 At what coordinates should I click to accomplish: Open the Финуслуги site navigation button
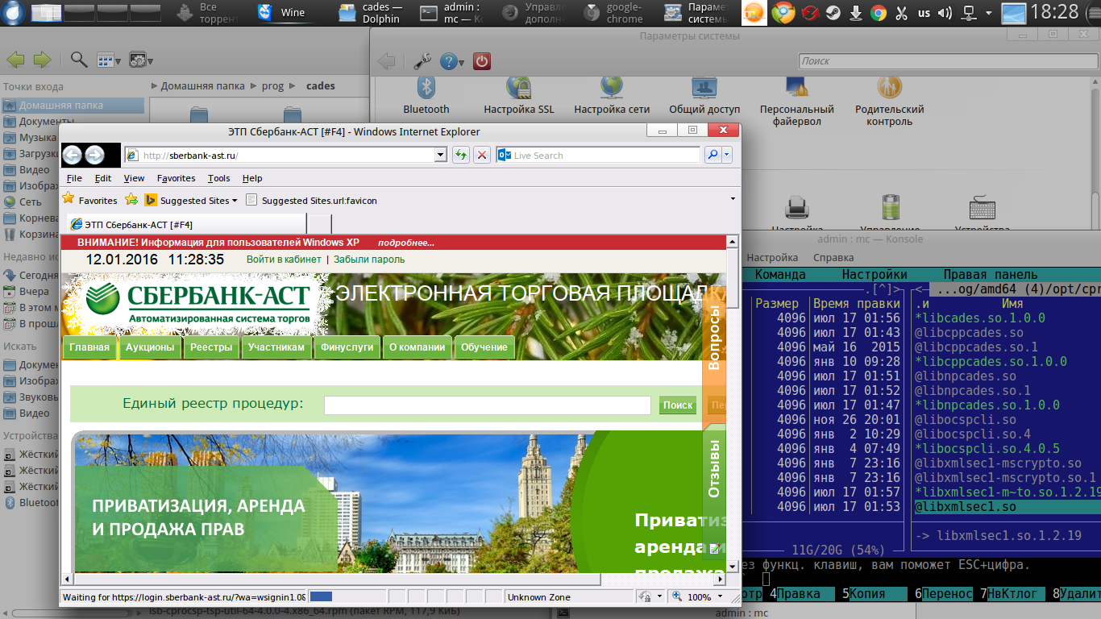(x=347, y=347)
